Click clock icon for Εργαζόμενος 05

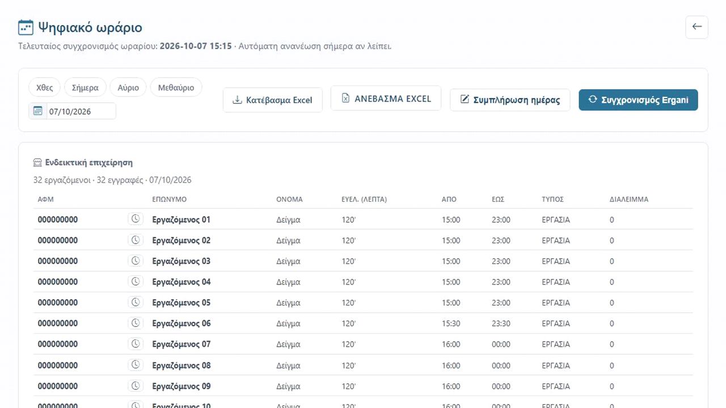pos(136,303)
